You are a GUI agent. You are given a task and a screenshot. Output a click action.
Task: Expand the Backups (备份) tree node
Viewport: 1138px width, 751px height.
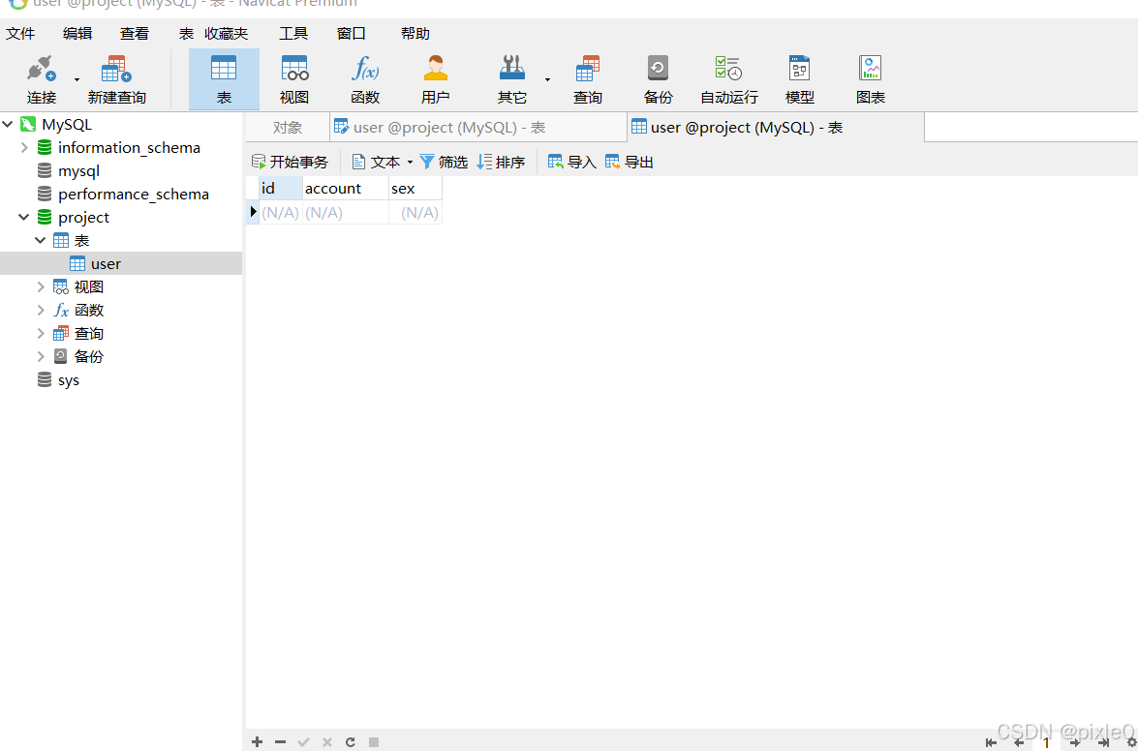[x=41, y=357]
